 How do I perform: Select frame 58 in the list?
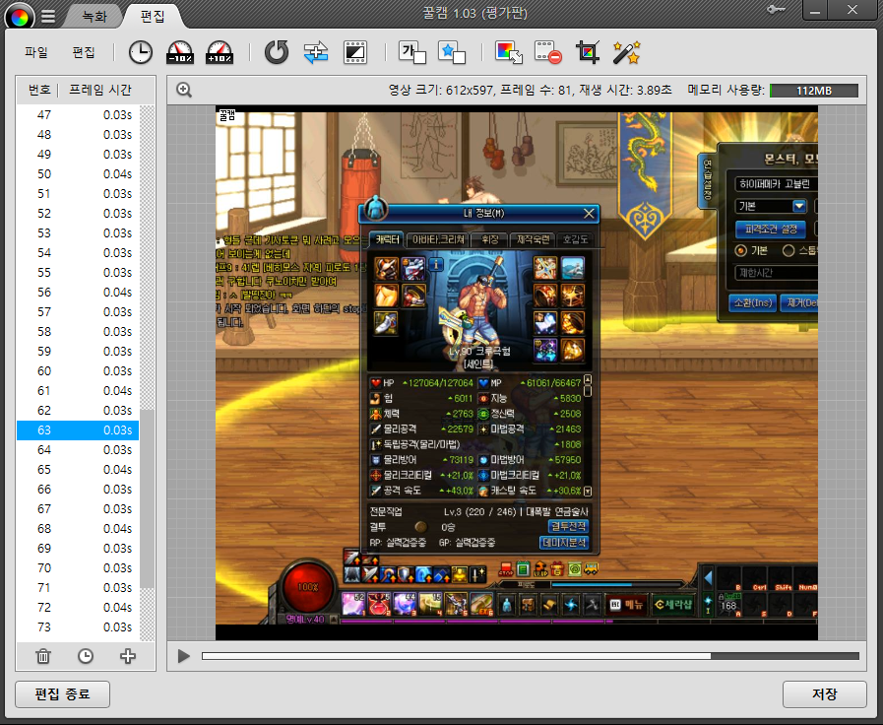coord(78,332)
